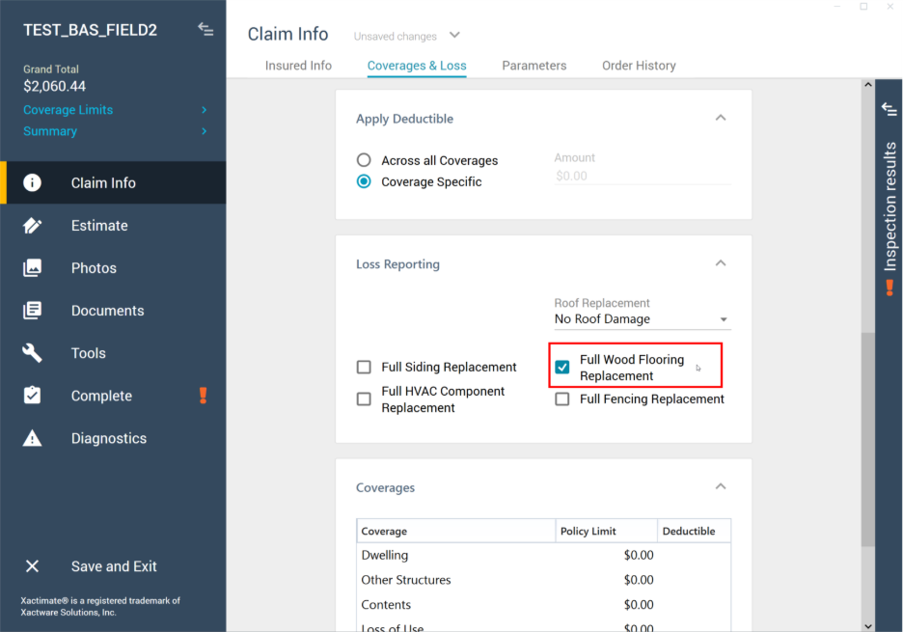Select the Across all Coverages radio button
The height and width of the screenshot is (632, 903).
tap(364, 160)
